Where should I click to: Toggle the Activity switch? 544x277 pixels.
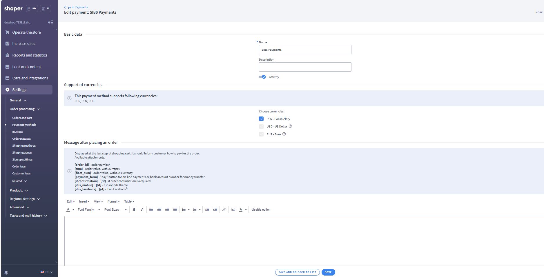click(x=262, y=77)
